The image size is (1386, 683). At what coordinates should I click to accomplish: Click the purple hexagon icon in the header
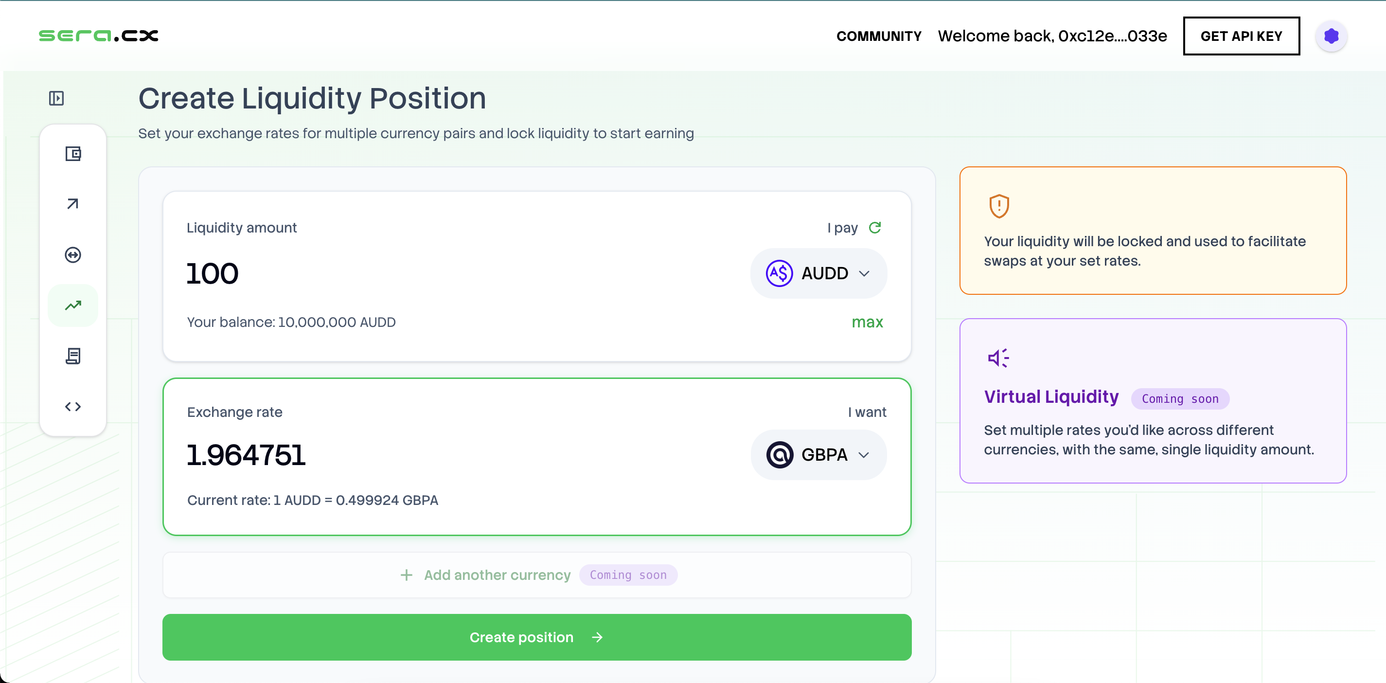tap(1331, 36)
